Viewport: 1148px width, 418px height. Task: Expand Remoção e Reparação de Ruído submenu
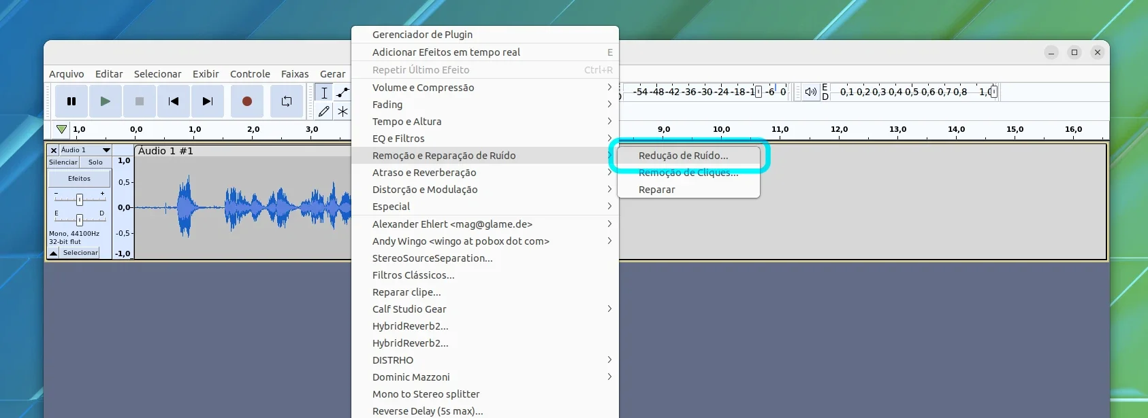[485, 156]
